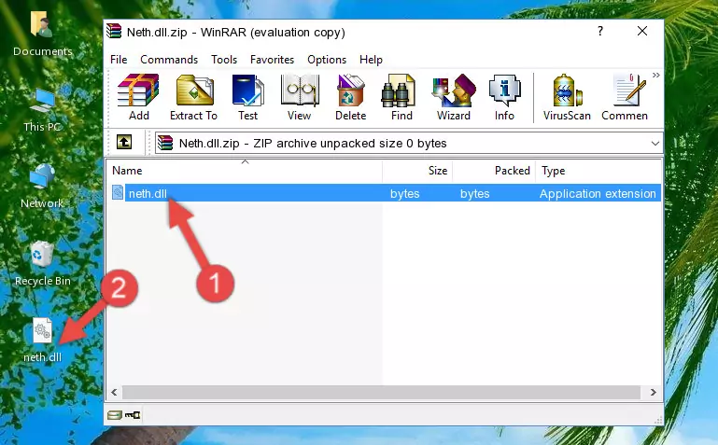The height and width of the screenshot is (445, 718).
Task: Close the WinRAR window
Action: (x=642, y=31)
